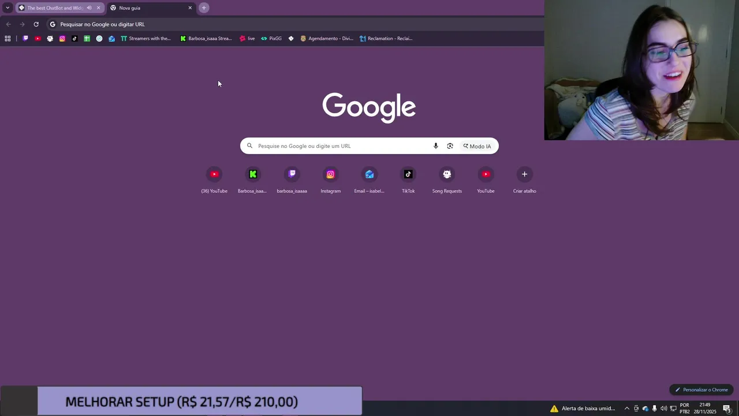Expand the tab search dropdown
This screenshot has width=739, height=416.
coord(8,8)
